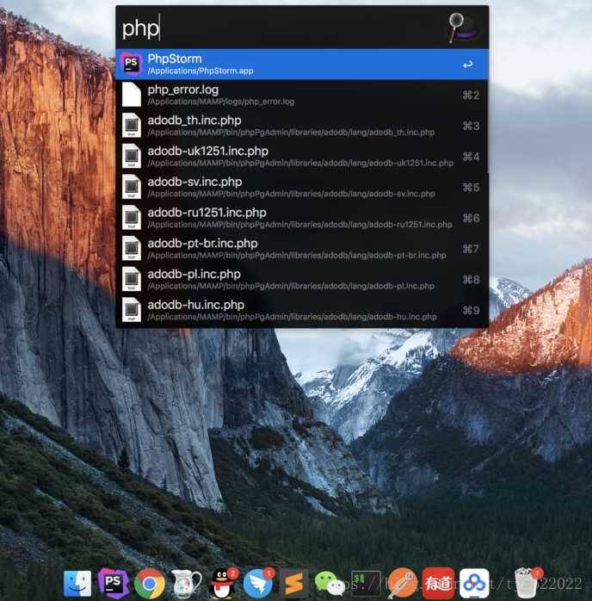The image size is (592, 601).
Task: Open Youdao dictionary in the dock
Action: coord(438,584)
